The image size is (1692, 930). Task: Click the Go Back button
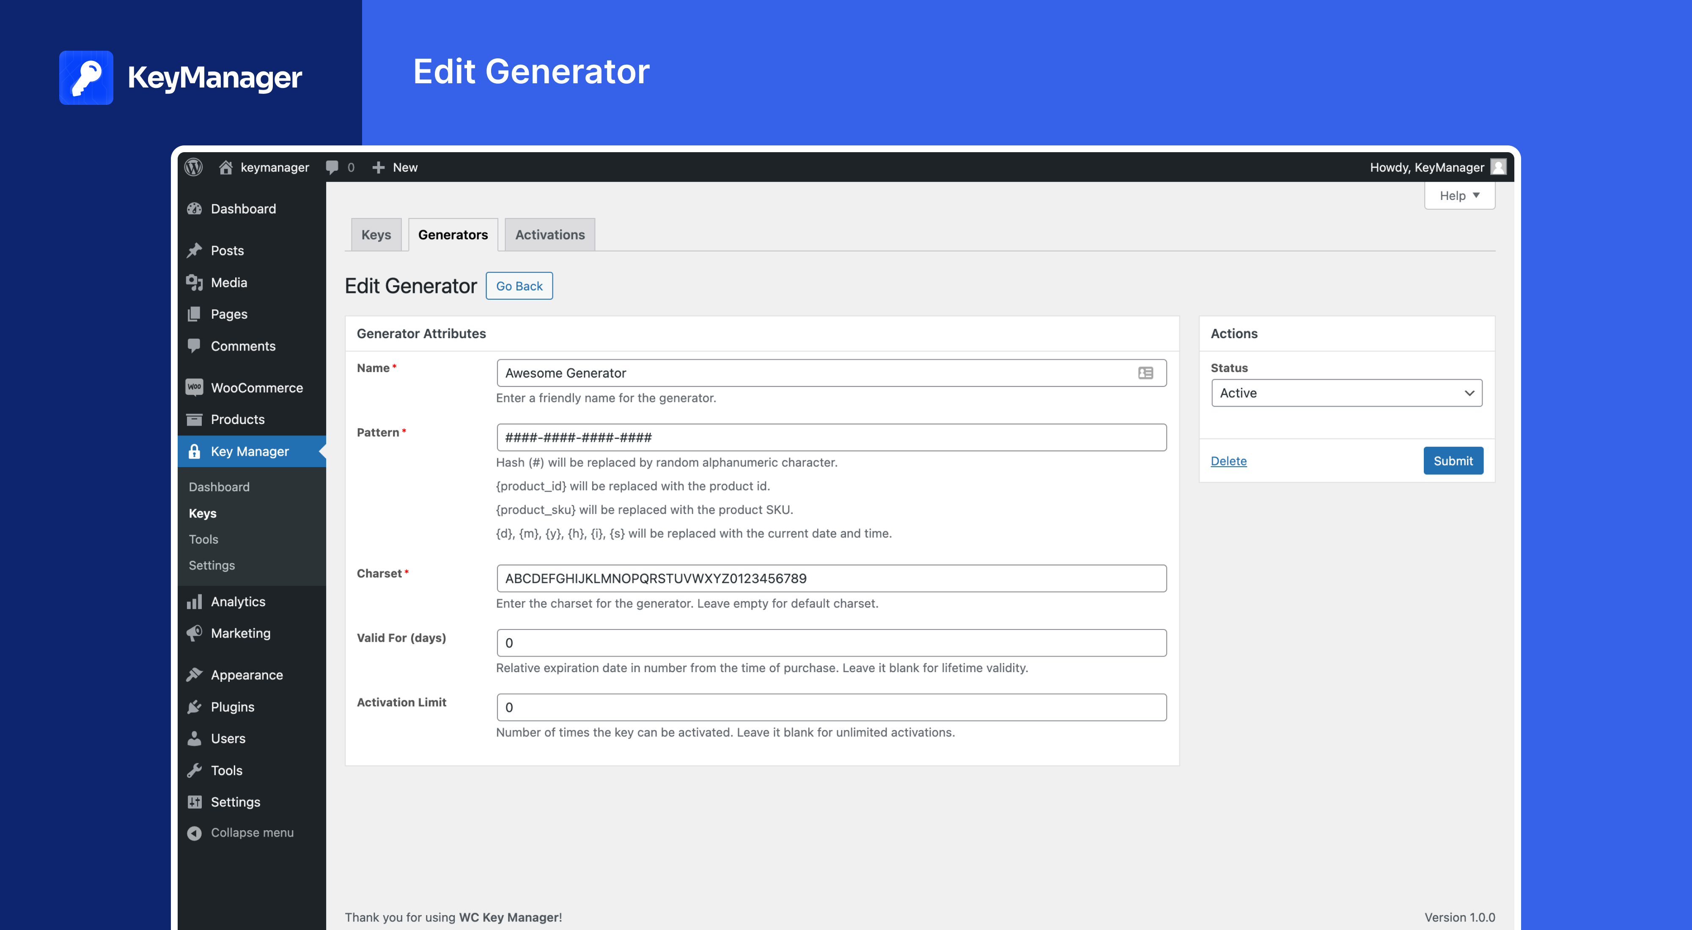[x=519, y=285]
